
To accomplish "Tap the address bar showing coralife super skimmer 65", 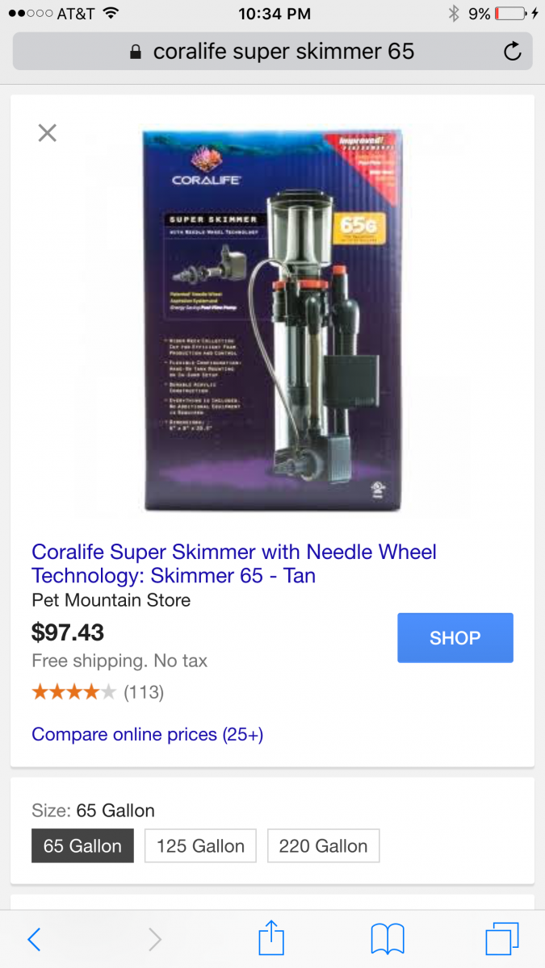I will [x=272, y=52].
